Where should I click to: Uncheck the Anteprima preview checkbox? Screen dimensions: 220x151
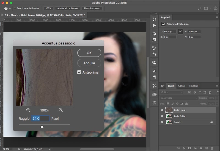79,72
